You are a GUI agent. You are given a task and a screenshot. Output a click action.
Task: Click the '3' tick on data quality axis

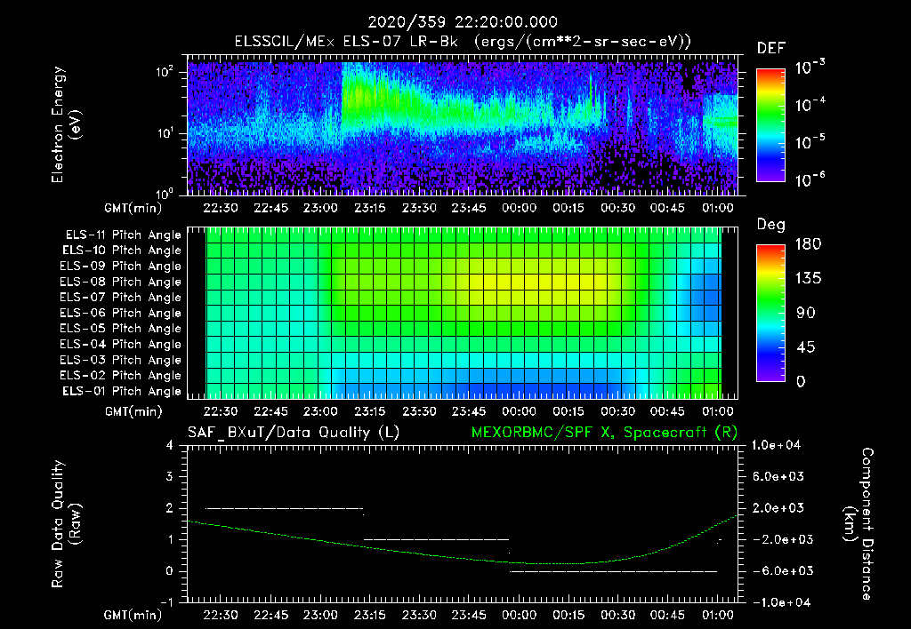pyautogui.click(x=170, y=476)
